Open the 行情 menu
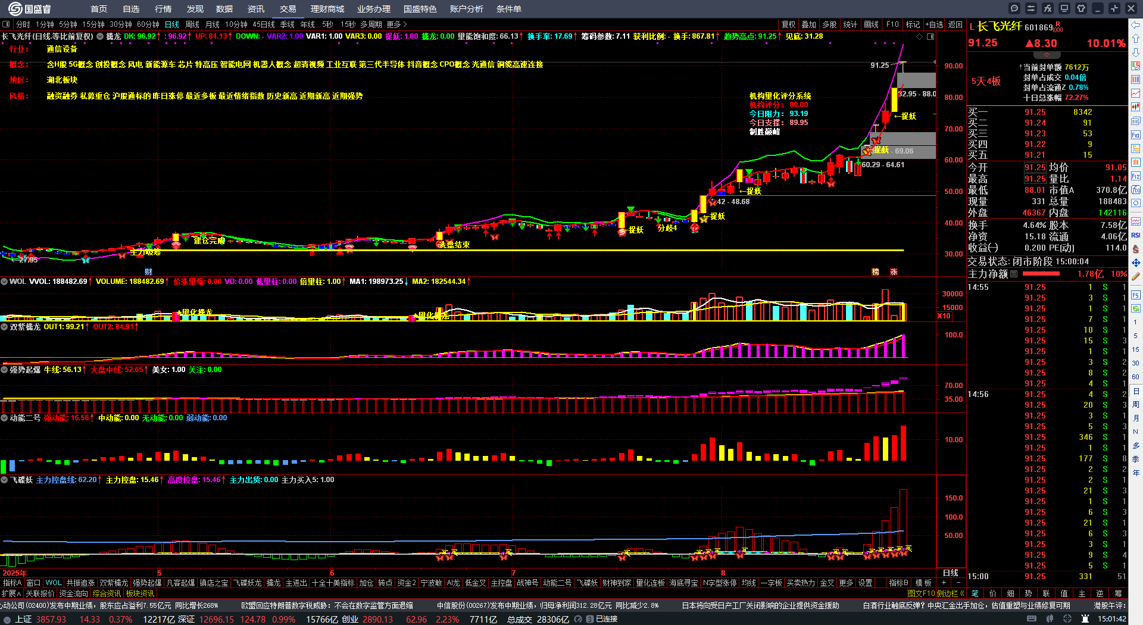The image size is (1143, 625). (x=163, y=9)
